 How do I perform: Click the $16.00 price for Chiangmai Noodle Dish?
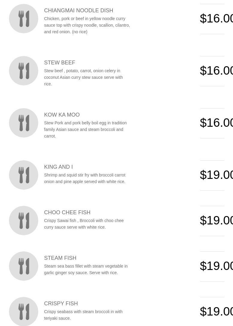tap(216, 19)
